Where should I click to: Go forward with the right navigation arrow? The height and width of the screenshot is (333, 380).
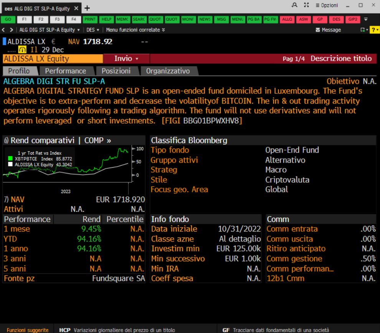11,30
